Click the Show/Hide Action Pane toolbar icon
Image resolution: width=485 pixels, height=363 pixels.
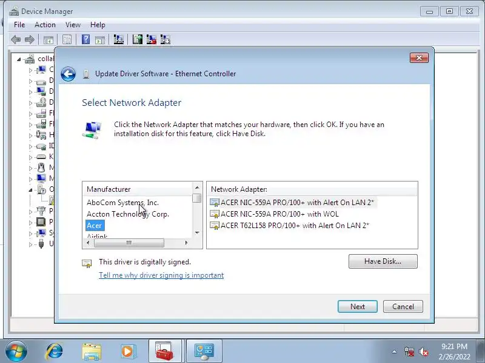[x=100, y=40]
